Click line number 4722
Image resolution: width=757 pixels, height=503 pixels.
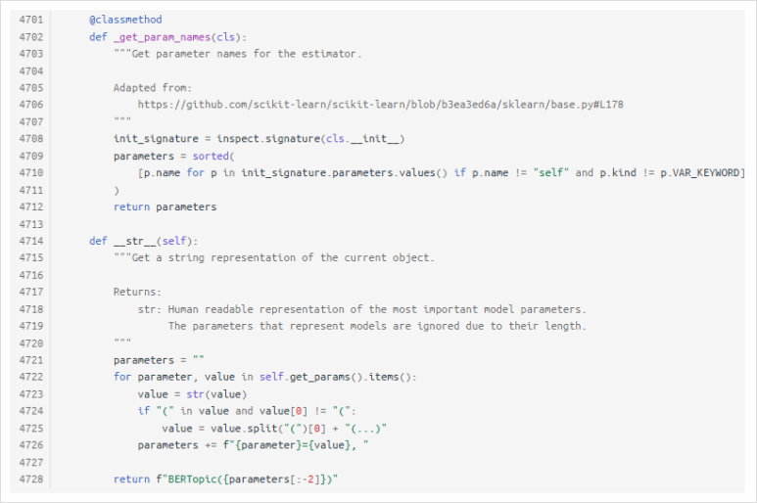pyautogui.click(x=31, y=377)
